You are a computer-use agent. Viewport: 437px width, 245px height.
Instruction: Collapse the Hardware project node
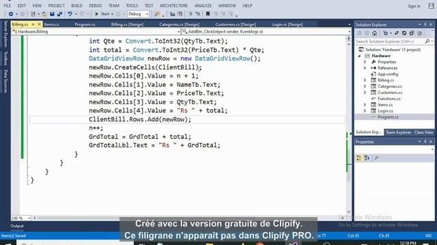click(360, 56)
